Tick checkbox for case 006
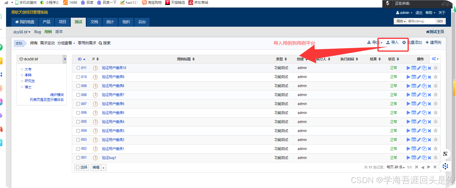This screenshot has width=456, height=188. [78, 113]
